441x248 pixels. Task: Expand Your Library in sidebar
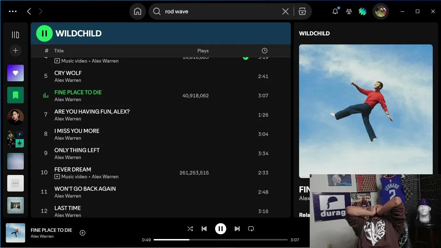coord(16,35)
